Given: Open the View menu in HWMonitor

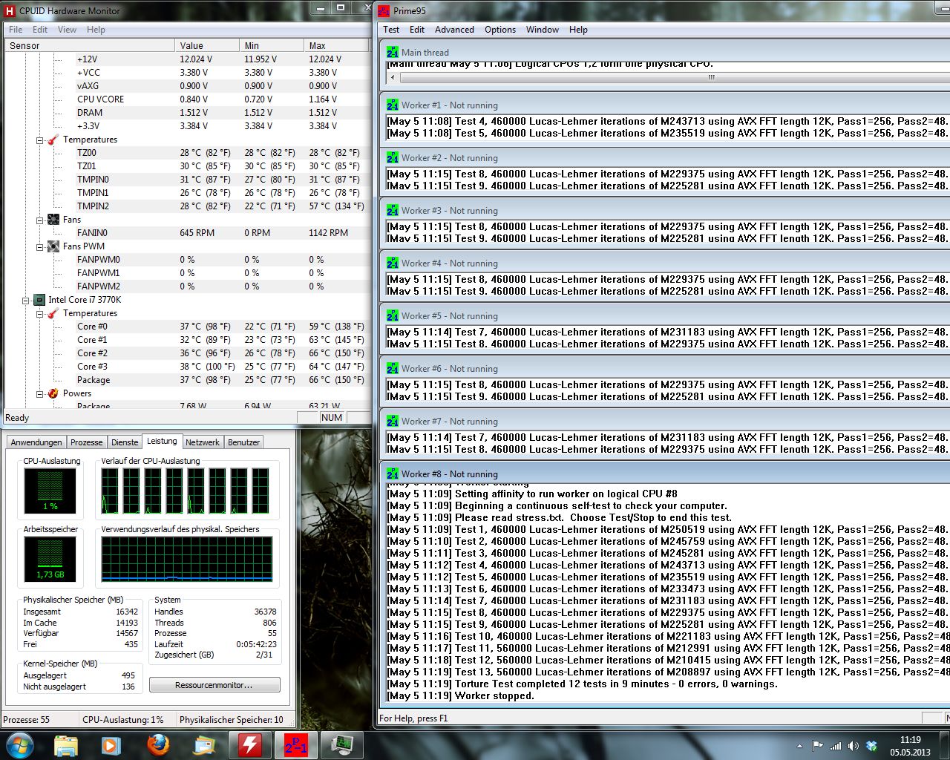Looking at the screenshot, I should pos(67,30).
